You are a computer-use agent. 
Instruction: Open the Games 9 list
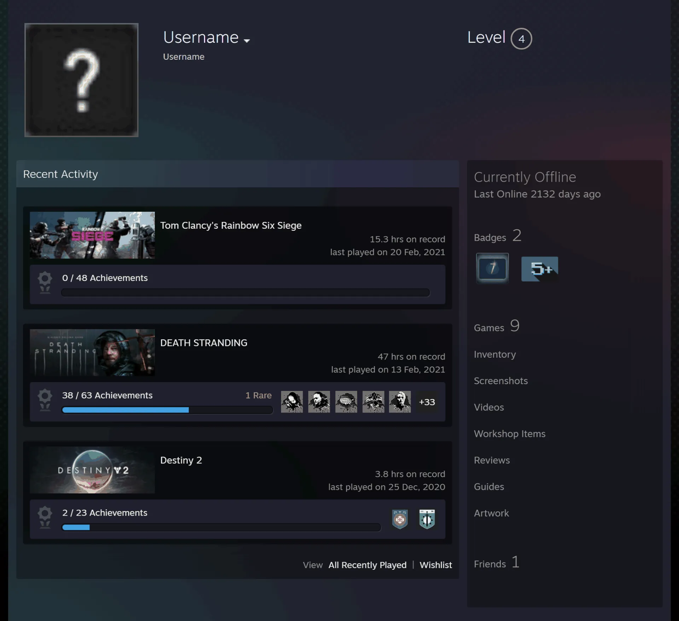497,326
